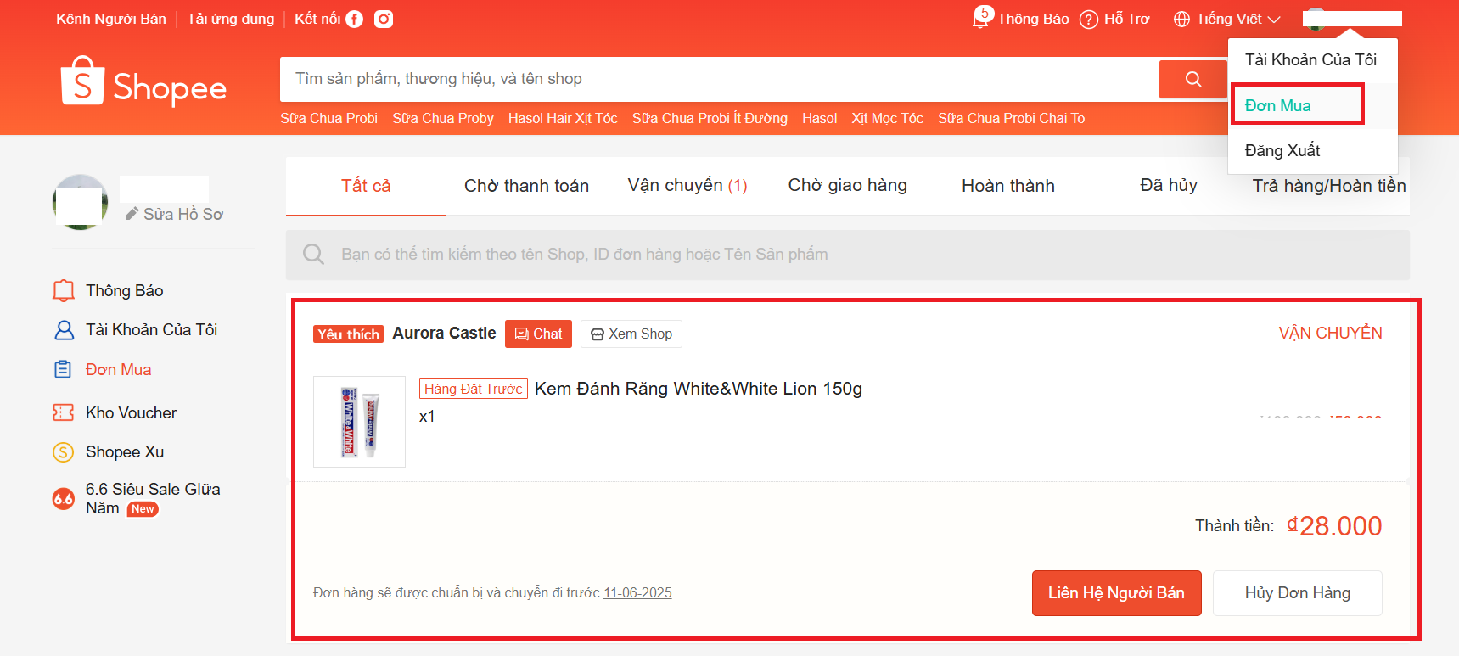Click the Hỗ Trợ link text
Screen dimensions: 1459x656
[1127, 19]
